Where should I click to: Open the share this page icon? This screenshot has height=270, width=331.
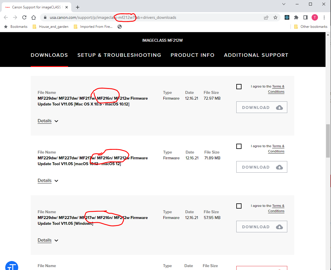266,17
